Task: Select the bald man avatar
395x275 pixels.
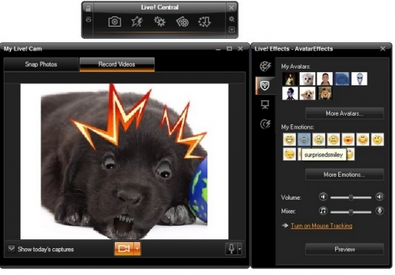Action: click(x=324, y=79)
